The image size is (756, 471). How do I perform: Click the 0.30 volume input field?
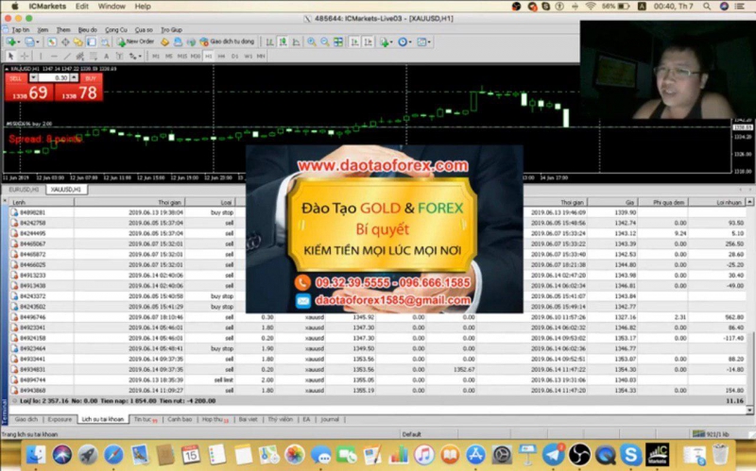click(x=54, y=77)
